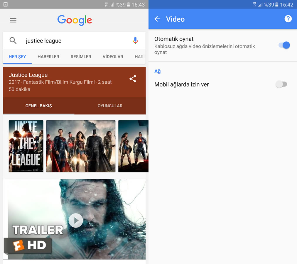297x264 pixels.
Task: Tap the 16:43 clock in left status bar
Action: [x=138, y=4]
